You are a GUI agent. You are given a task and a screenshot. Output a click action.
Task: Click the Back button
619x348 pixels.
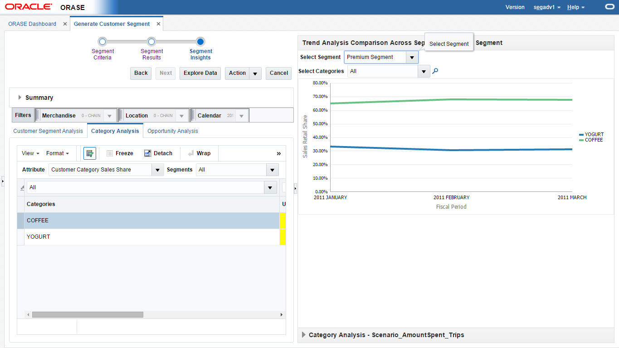point(141,73)
